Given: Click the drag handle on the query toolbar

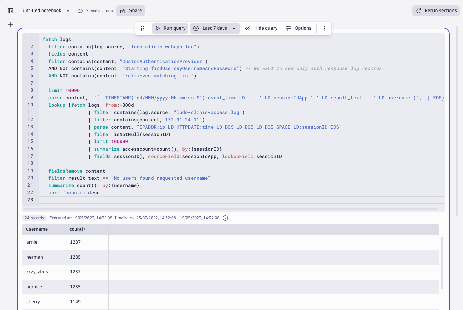Looking at the screenshot, I should 142,28.
